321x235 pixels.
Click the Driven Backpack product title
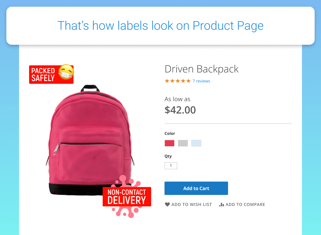pos(201,69)
